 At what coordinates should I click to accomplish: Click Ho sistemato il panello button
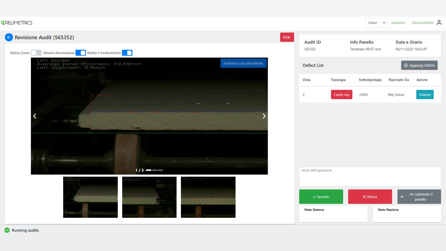click(419, 197)
